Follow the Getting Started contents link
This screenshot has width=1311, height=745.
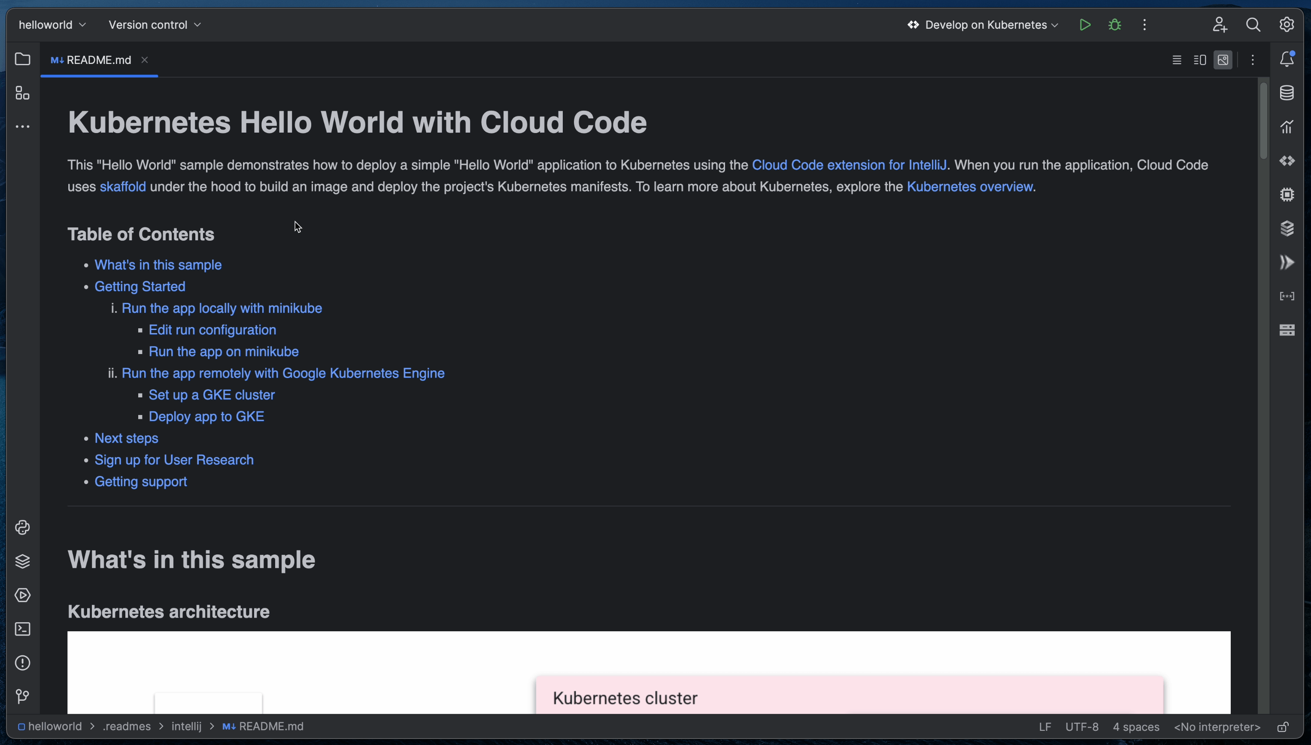140,287
